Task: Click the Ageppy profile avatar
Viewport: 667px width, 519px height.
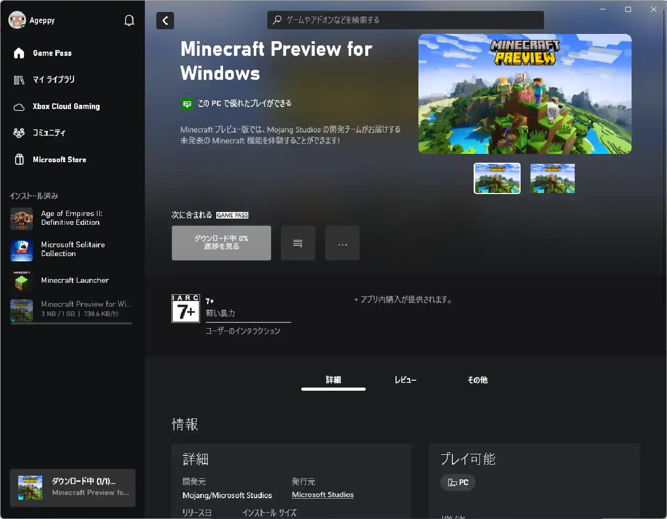Action: (17, 20)
